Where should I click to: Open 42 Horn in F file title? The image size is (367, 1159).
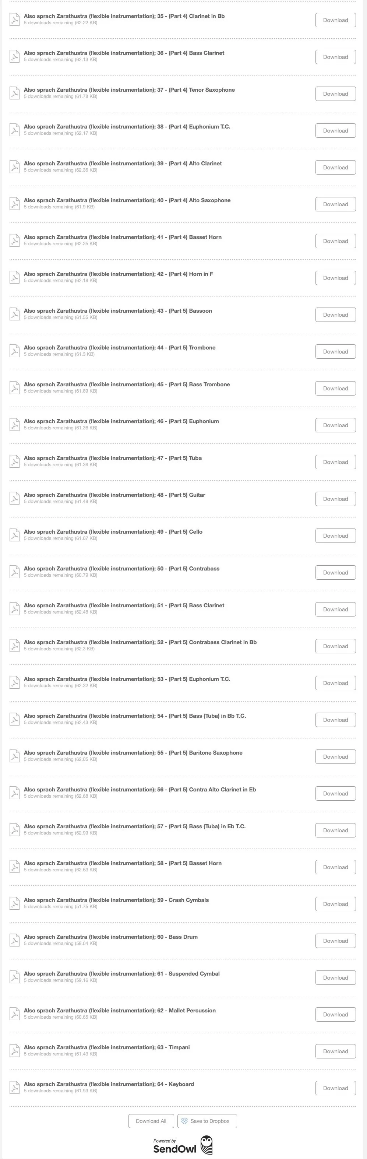[x=118, y=274]
